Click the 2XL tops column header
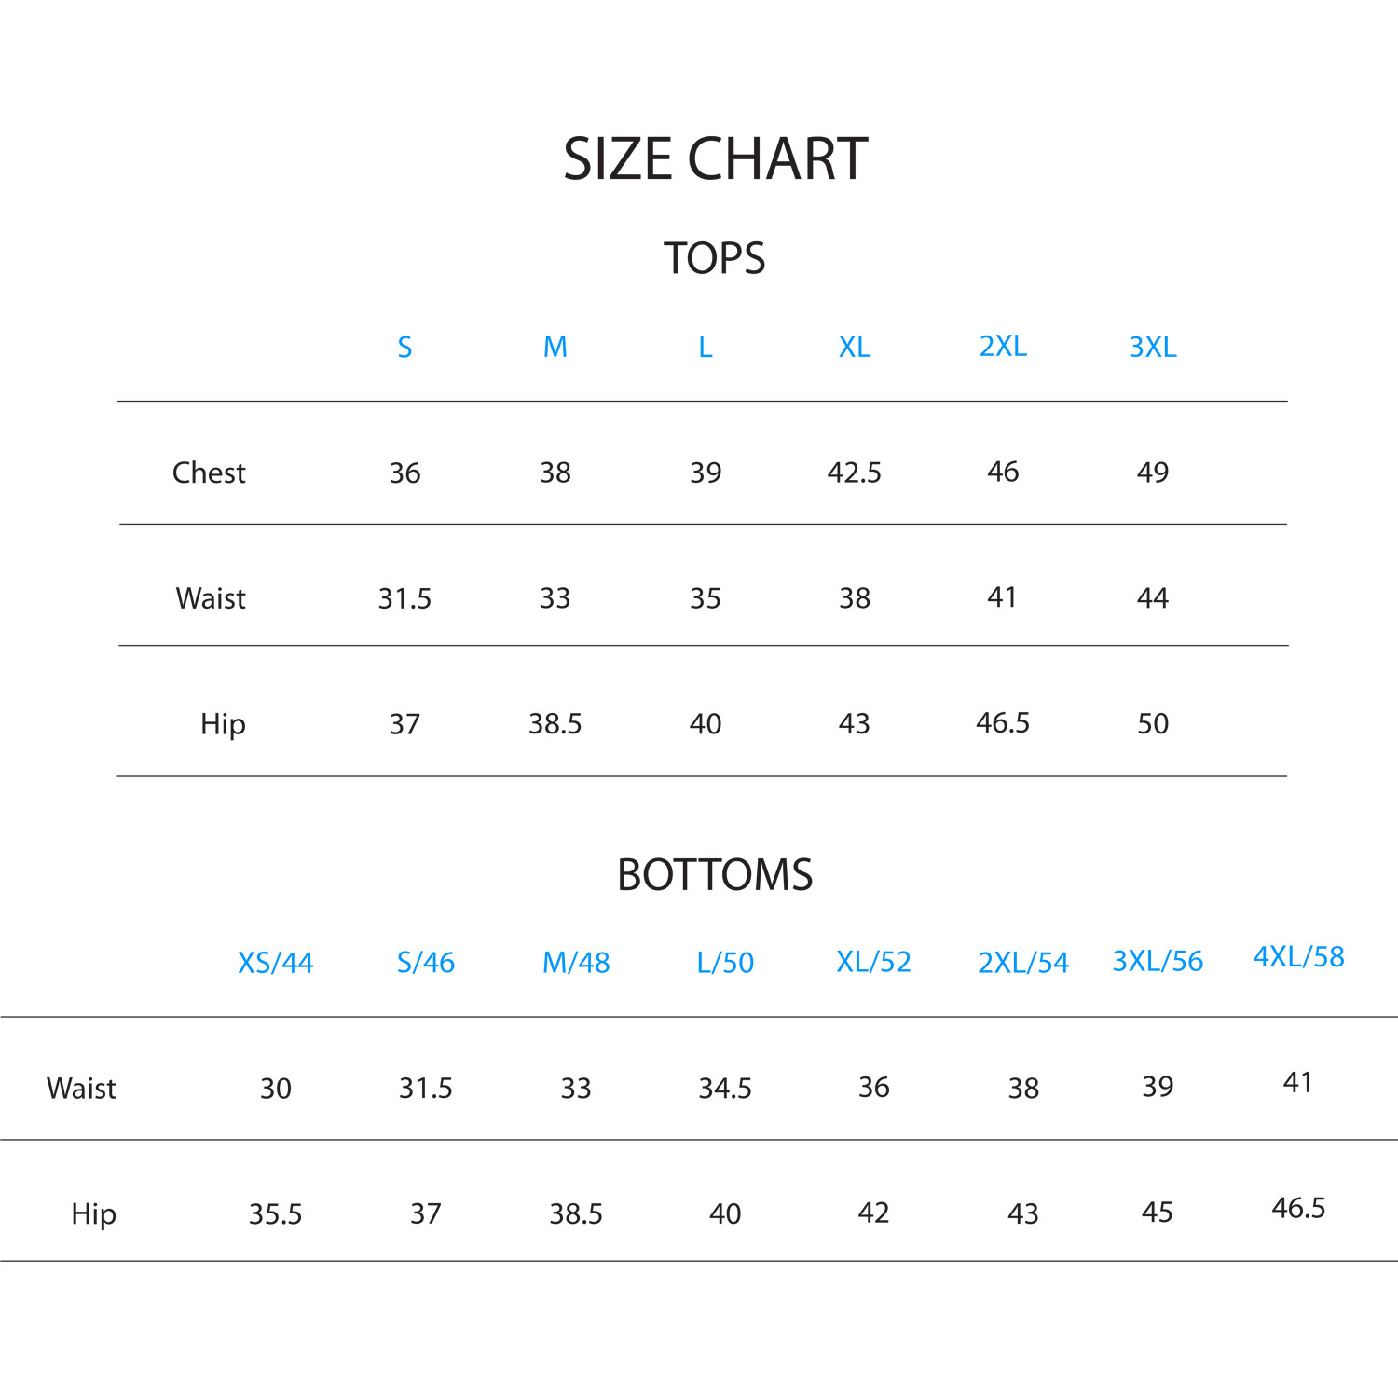 coord(1003,347)
